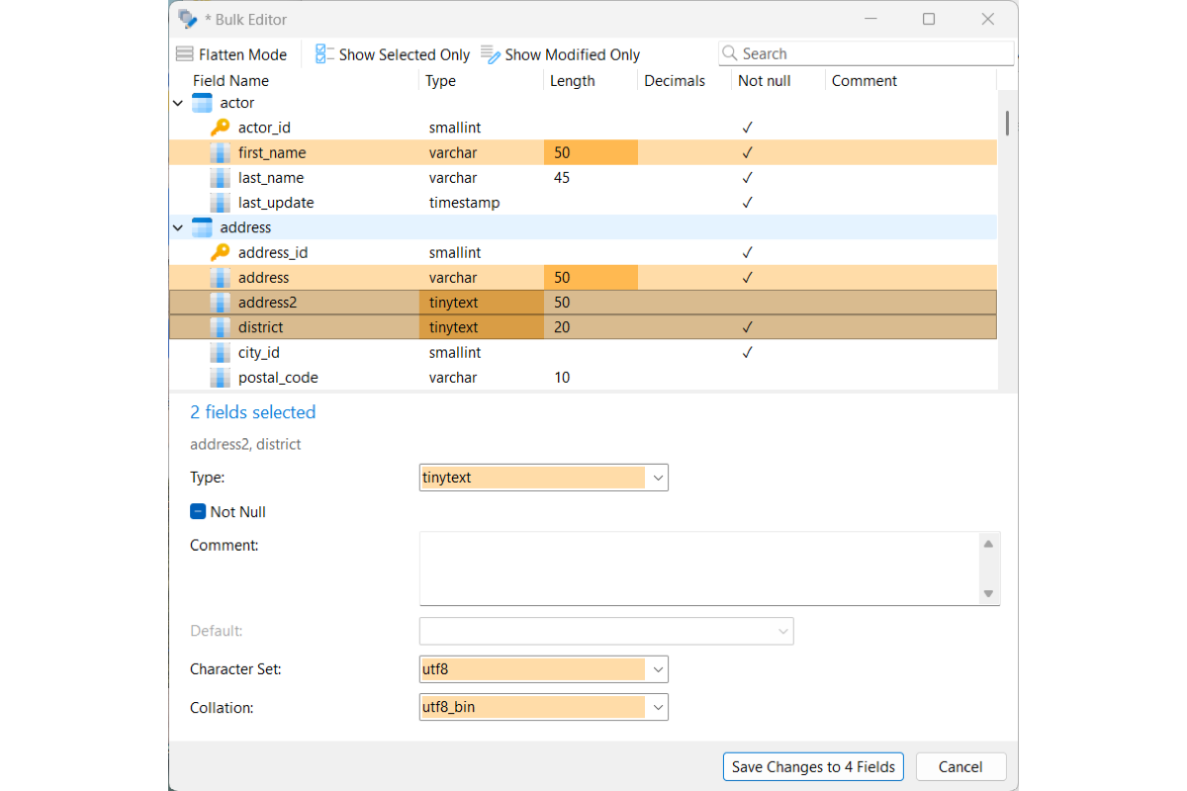
Task: Open the Collation dropdown showing utf8_bin
Action: tap(544, 707)
